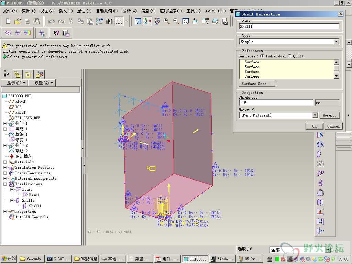
Task: Expand the 拉伸 1 feature node
Action: [x=5, y=123]
